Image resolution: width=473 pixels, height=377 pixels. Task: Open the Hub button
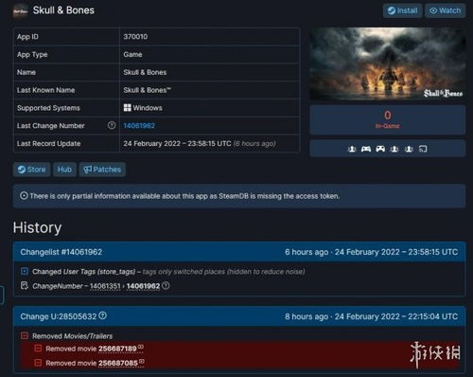coord(64,170)
